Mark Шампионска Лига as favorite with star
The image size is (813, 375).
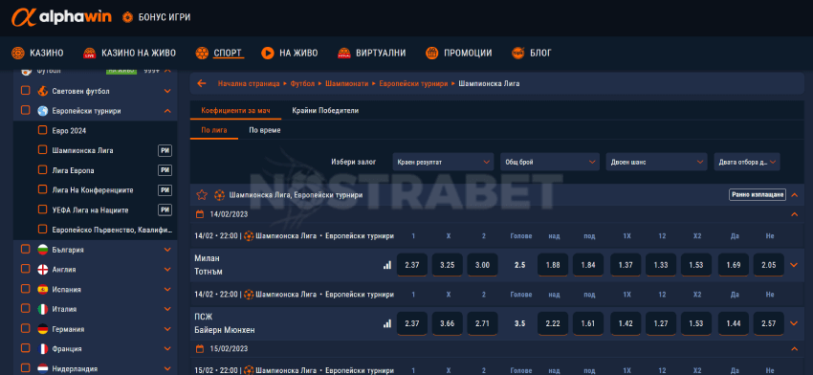coord(202,195)
